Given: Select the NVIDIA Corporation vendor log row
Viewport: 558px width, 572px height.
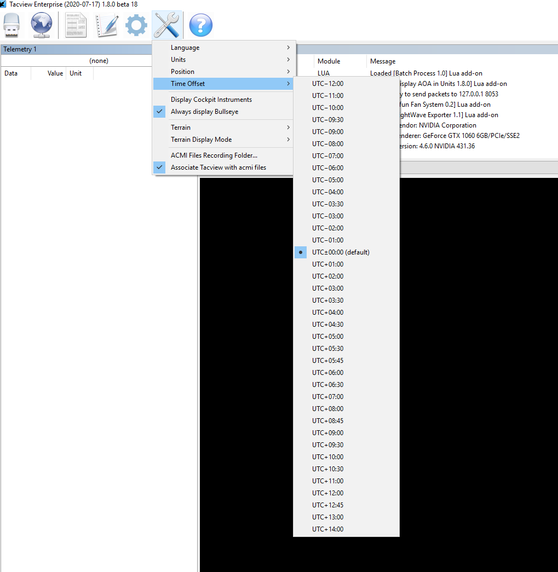Looking at the screenshot, I should (437, 125).
